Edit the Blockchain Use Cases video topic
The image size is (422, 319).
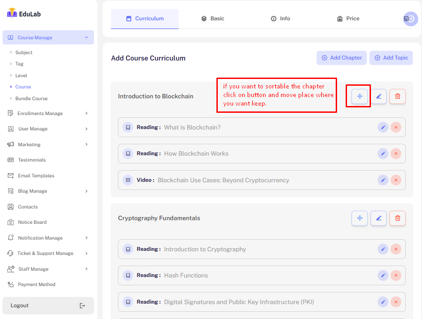pyautogui.click(x=383, y=180)
